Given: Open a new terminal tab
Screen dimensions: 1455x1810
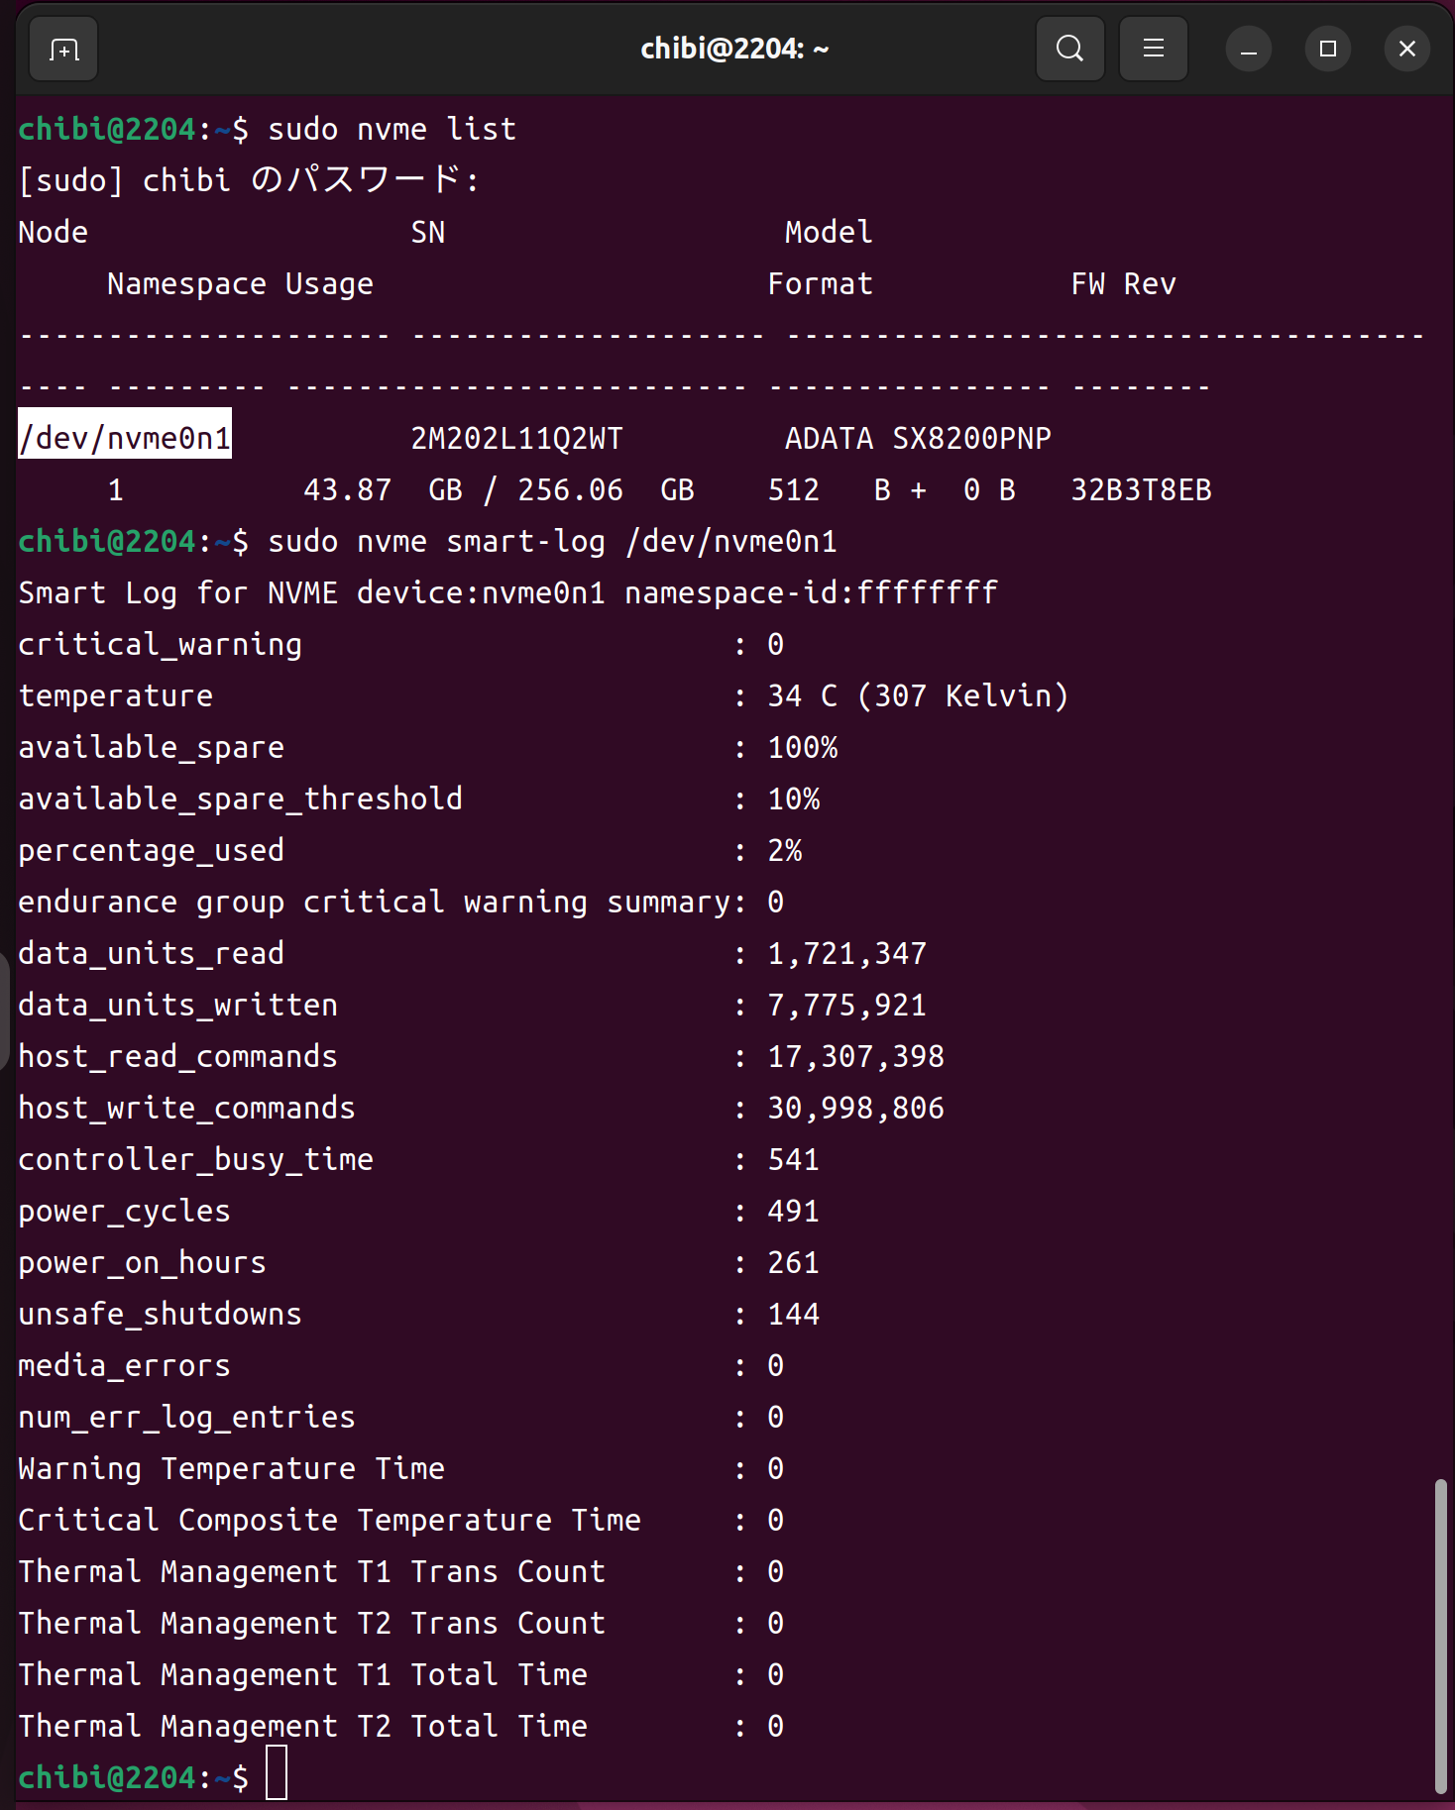Looking at the screenshot, I should point(64,49).
